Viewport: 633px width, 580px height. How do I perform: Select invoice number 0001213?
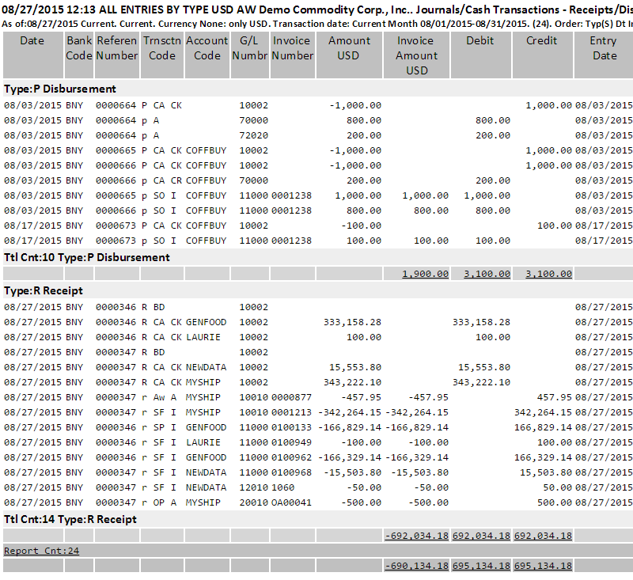[291, 412]
